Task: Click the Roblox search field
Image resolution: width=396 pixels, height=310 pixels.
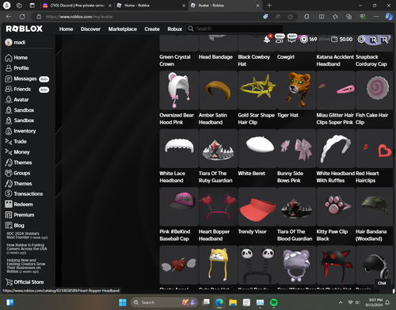Action: [x=235, y=29]
